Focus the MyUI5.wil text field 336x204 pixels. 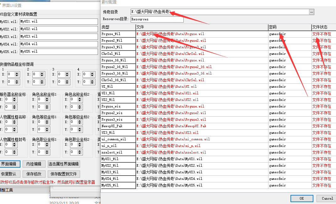59,52
